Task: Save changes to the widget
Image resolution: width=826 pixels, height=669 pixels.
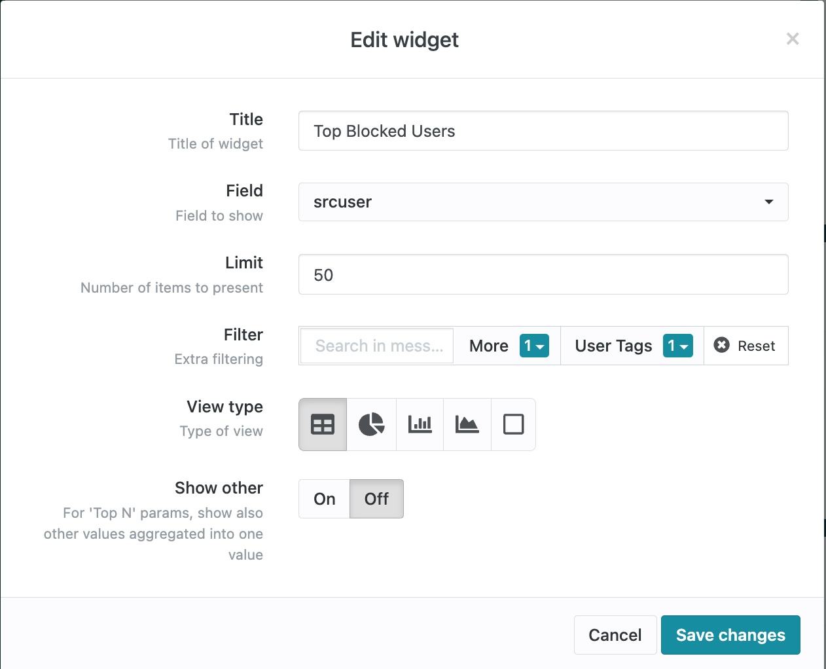Action: (730, 634)
